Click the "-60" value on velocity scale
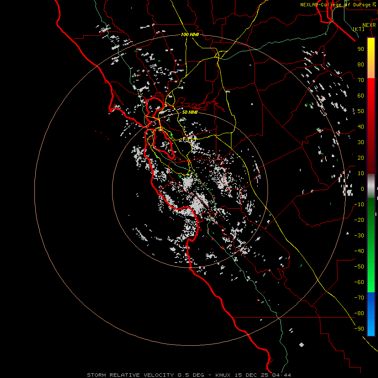The height and width of the screenshot is (378, 378). point(359,282)
